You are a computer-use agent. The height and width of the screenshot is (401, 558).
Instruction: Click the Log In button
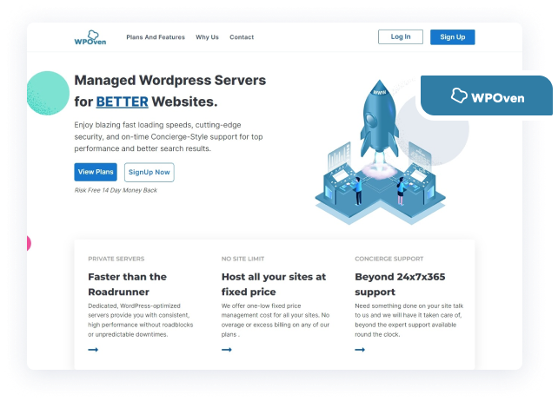click(401, 36)
